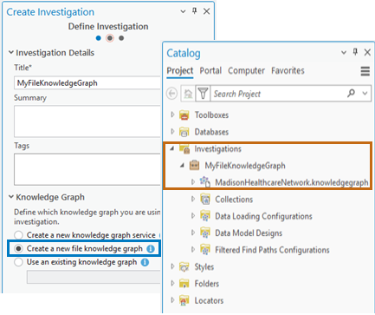Expand the Data Model Designs node
The width and height of the screenshot is (375, 315).
click(193, 233)
